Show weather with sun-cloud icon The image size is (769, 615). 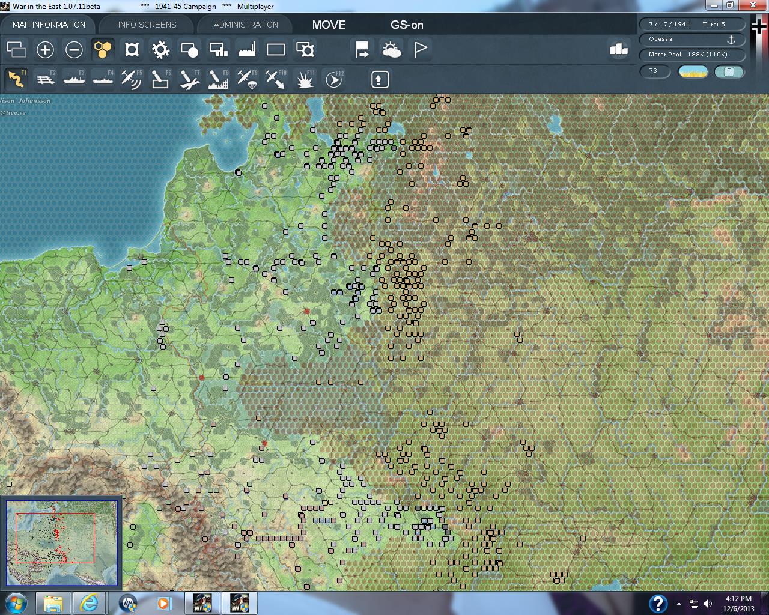(391, 49)
